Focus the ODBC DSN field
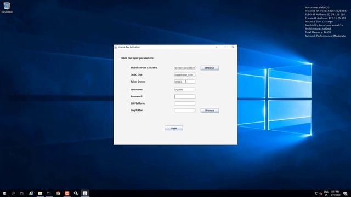 184,75
